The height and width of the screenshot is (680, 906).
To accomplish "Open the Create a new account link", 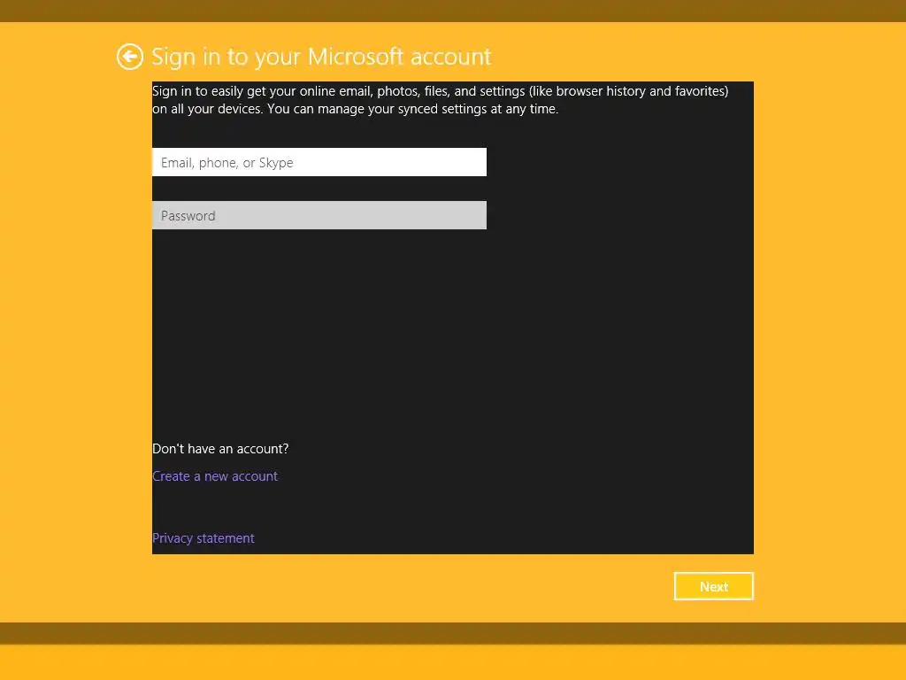I will (215, 476).
